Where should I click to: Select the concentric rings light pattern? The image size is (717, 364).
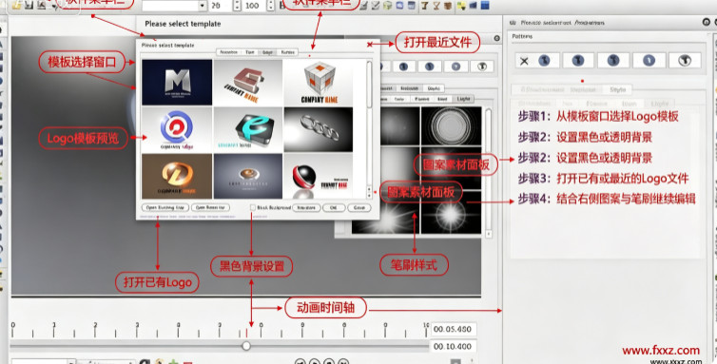[x=451, y=126]
